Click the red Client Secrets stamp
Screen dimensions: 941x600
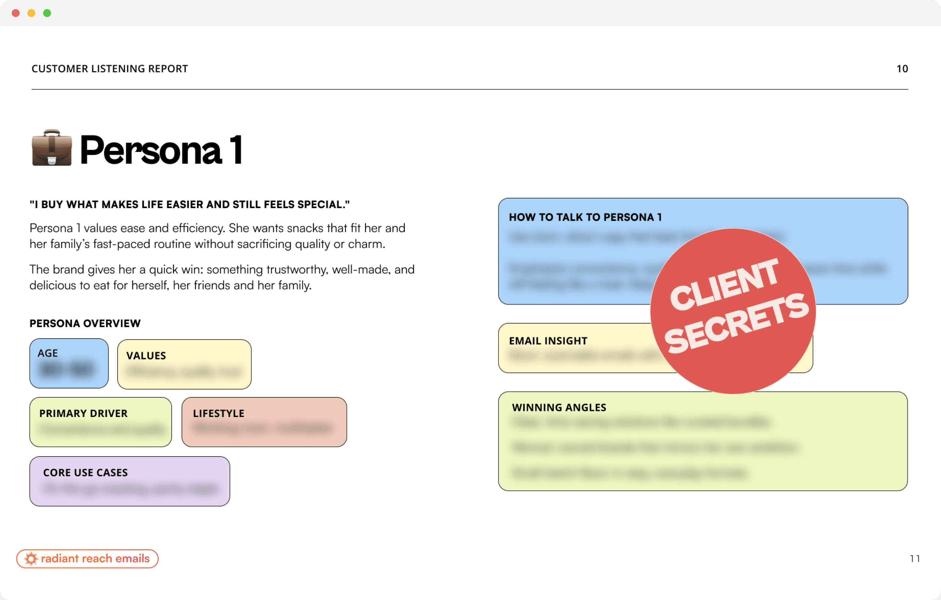[733, 311]
